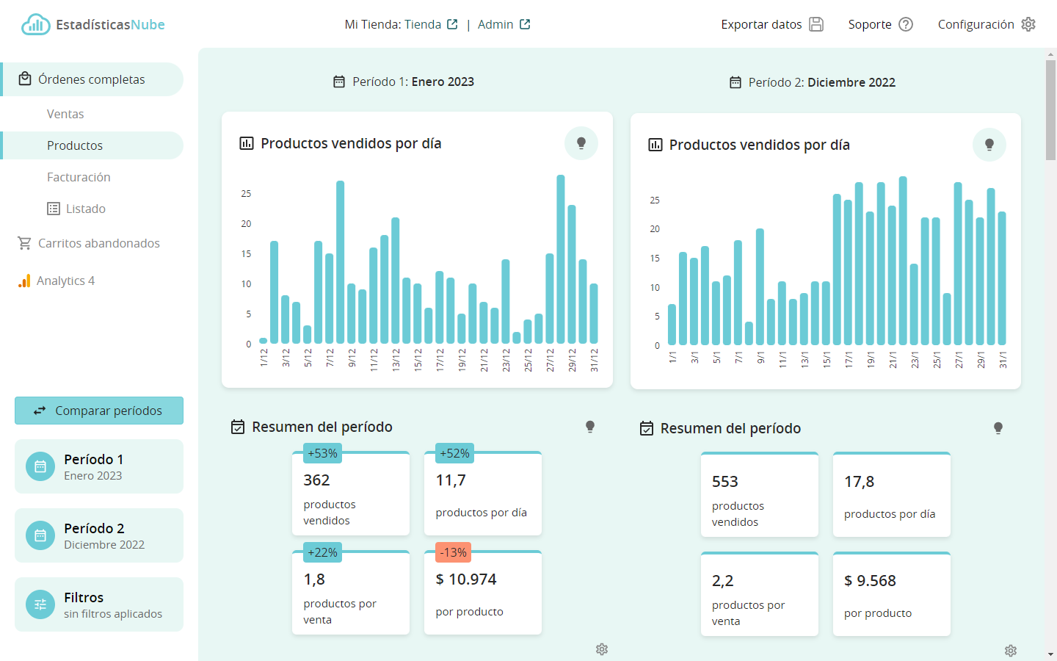
Task: Click the Soporte link text
Action: click(x=870, y=24)
